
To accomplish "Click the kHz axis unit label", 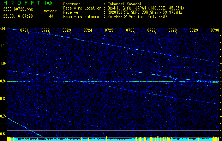I will (3, 29).
